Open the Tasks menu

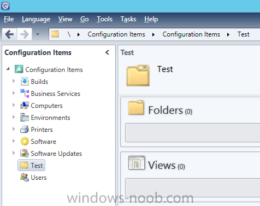pyautogui.click(x=128, y=19)
